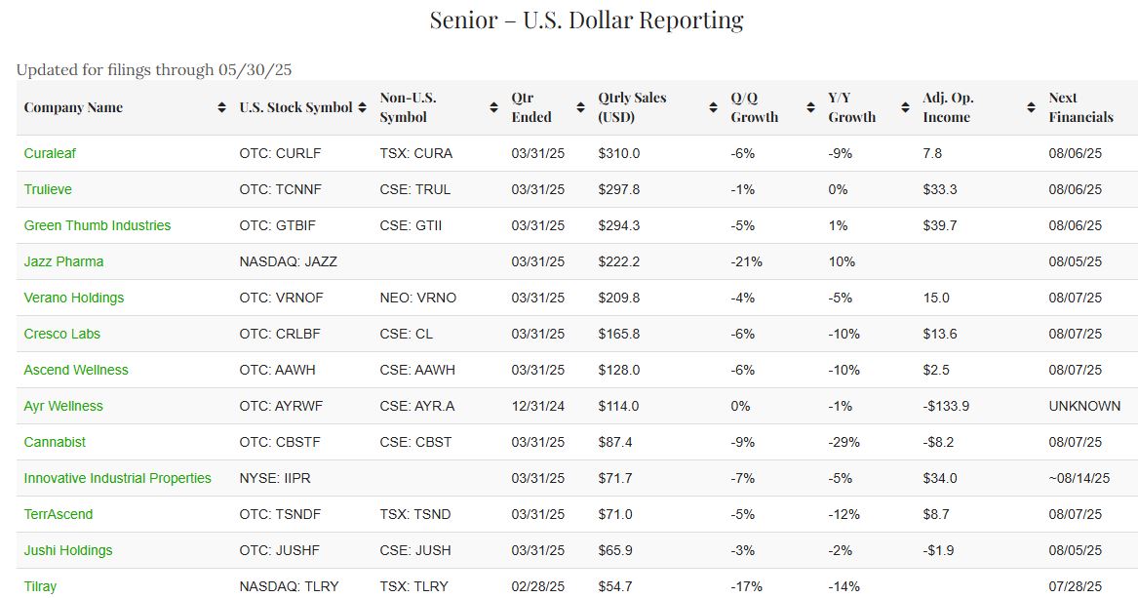
Task: Open the Curaleaf company link
Action: [x=49, y=153]
